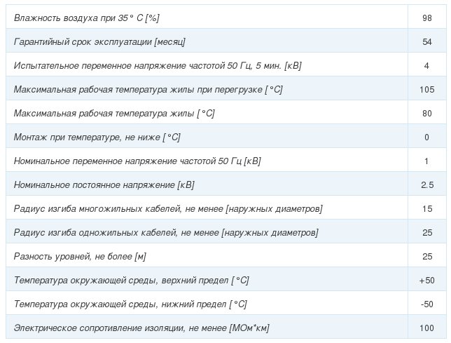Click the lower ambient temperature value -50

426,304
